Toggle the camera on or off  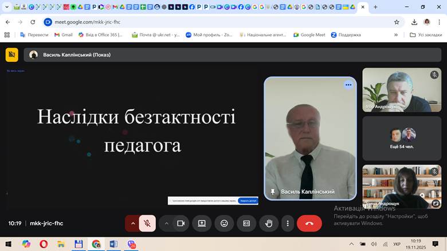point(181,224)
